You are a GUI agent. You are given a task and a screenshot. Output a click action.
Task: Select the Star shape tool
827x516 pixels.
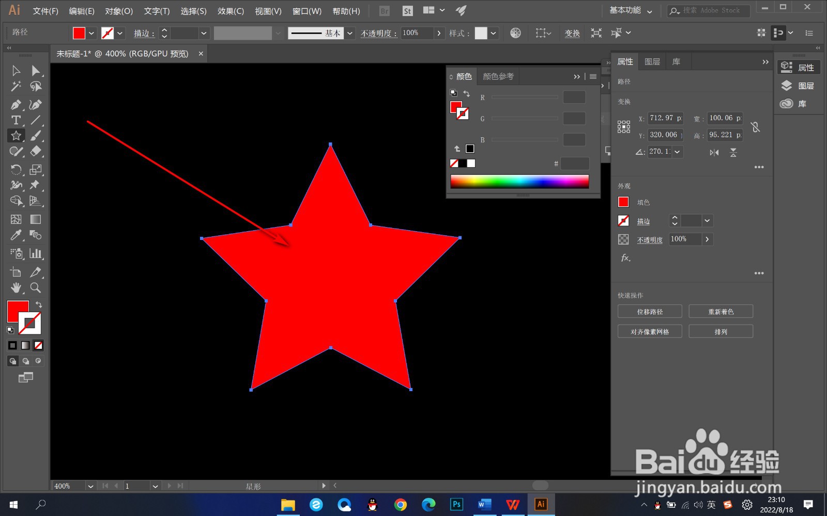pos(16,136)
